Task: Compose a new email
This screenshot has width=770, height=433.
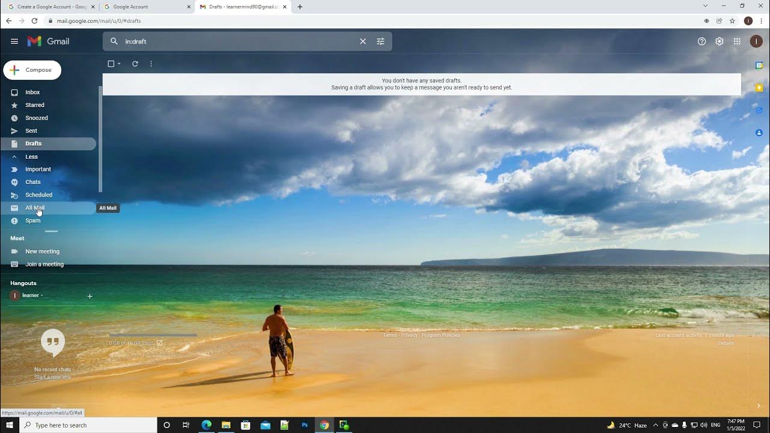Action: tap(32, 70)
